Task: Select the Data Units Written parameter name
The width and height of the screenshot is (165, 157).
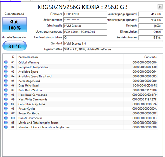Action: [x=30, y=90]
